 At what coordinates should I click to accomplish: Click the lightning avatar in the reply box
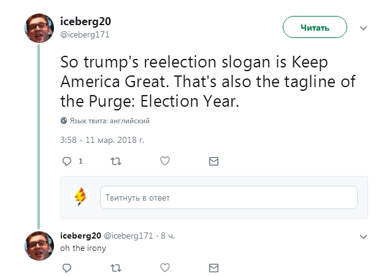(x=80, y=197)
